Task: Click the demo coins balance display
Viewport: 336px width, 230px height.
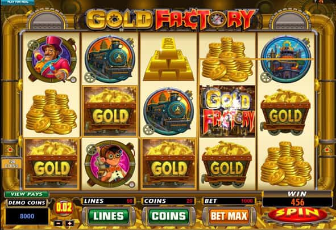Action: (27, 216)
